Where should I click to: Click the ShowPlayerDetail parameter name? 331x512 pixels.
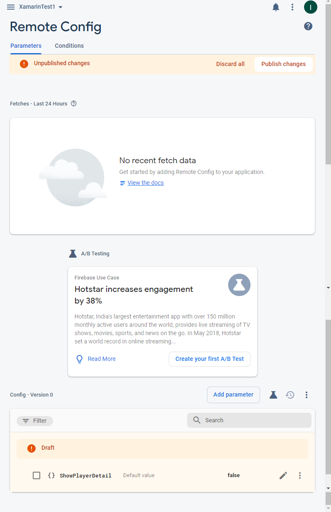(x=85, y=475)
